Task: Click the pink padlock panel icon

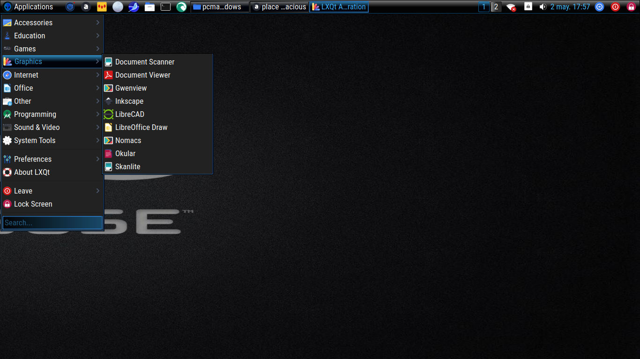Action: click(x=631, y=7)
